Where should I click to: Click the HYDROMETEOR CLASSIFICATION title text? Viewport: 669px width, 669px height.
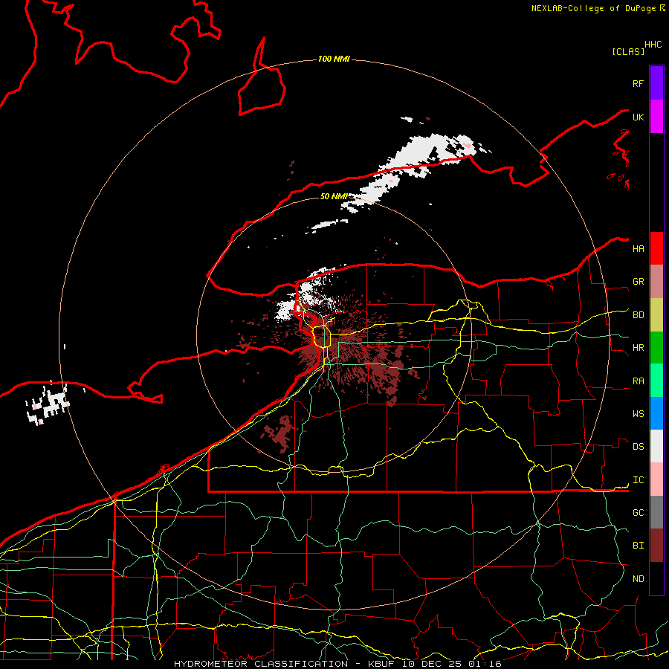click(261, 664)
